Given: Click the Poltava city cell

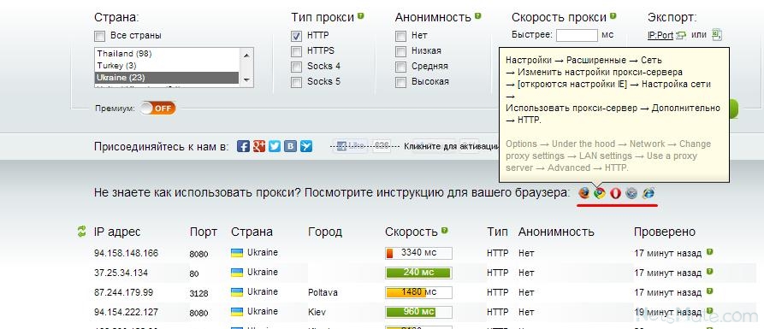Looking at the screenshot, I should point(323,292).
